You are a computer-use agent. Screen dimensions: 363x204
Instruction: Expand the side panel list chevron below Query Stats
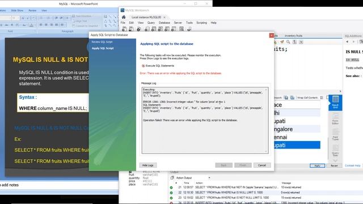coord(335,160)
